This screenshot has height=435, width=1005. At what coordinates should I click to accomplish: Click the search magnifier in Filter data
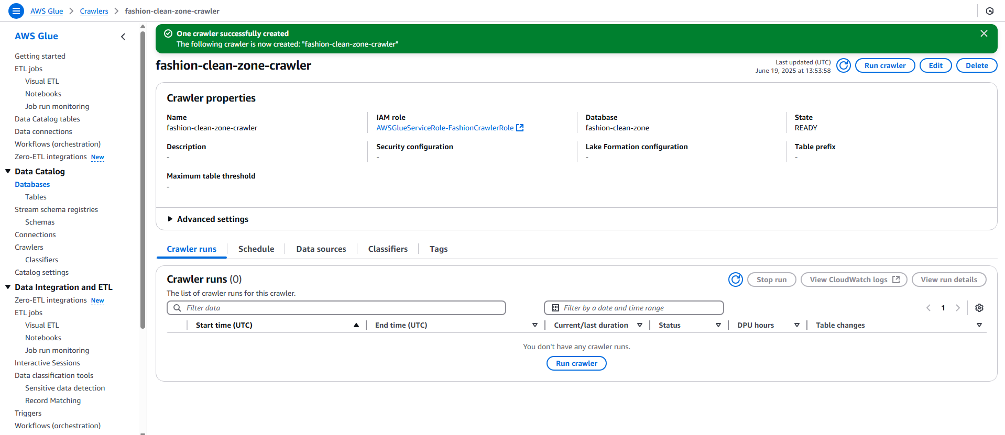177,308
